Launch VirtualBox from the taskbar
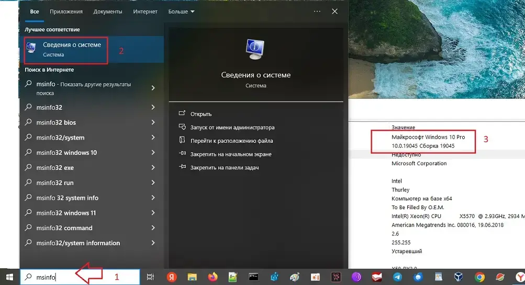Screen dimensions: 525x285 [459, 277]
